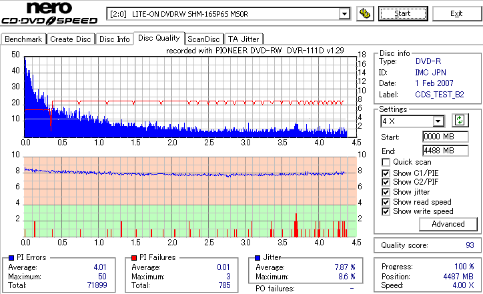The width and height of the screenshot is (483, 294).
Task: Select the ScanDisc tab
Action: [x=203, y=39]
